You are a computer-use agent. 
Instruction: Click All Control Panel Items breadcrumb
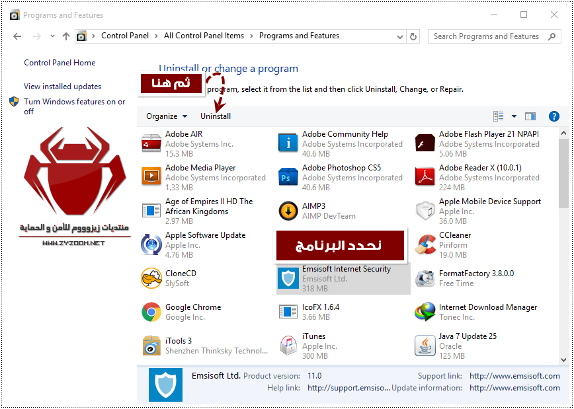click(x=204, y=36)
